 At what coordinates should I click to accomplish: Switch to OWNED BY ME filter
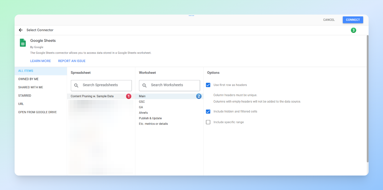point(28,79)
